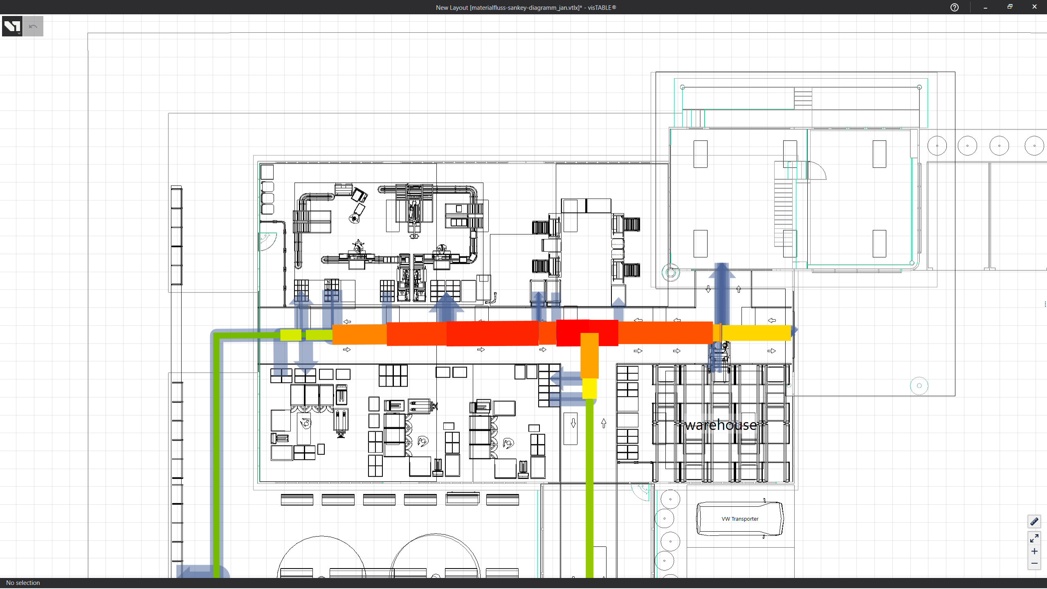
Task: Minimize the visTABLE window
Action: 985,7
